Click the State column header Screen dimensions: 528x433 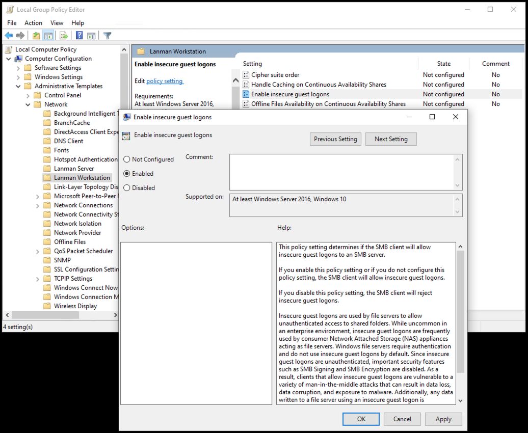[443, 64]
